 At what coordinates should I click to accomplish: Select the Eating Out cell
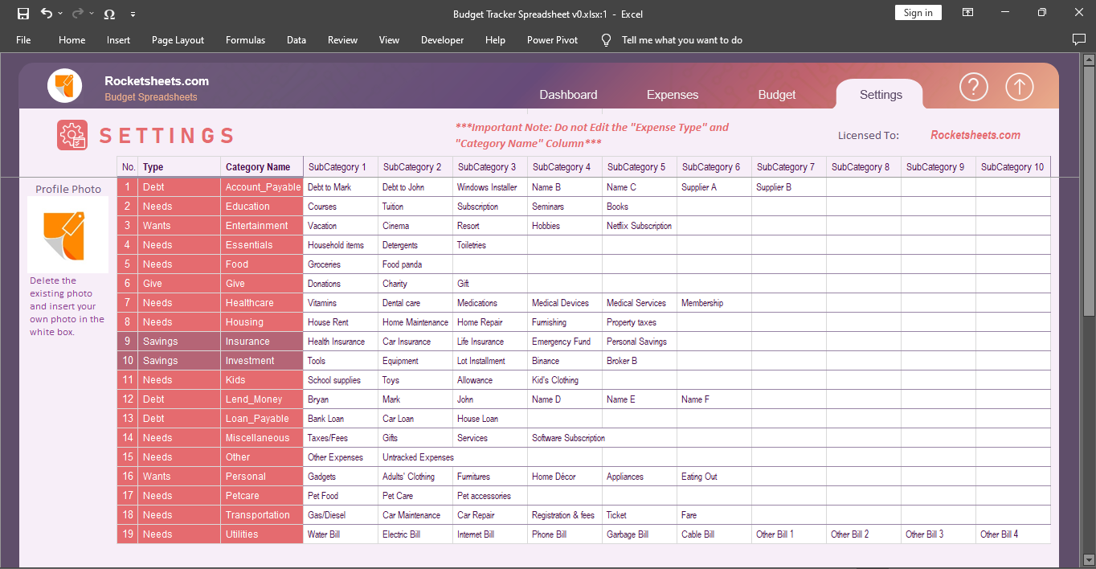tap(714, 477)
